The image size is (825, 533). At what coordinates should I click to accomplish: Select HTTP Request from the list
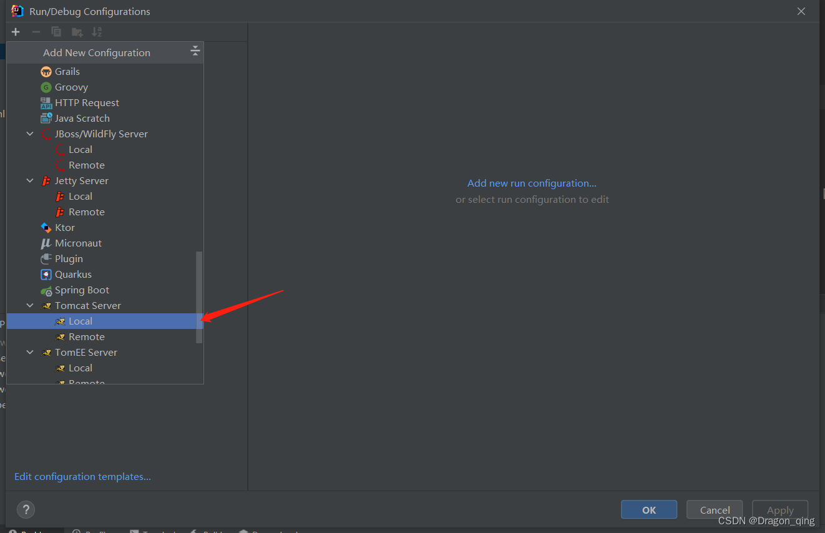(x=87, y=103)
